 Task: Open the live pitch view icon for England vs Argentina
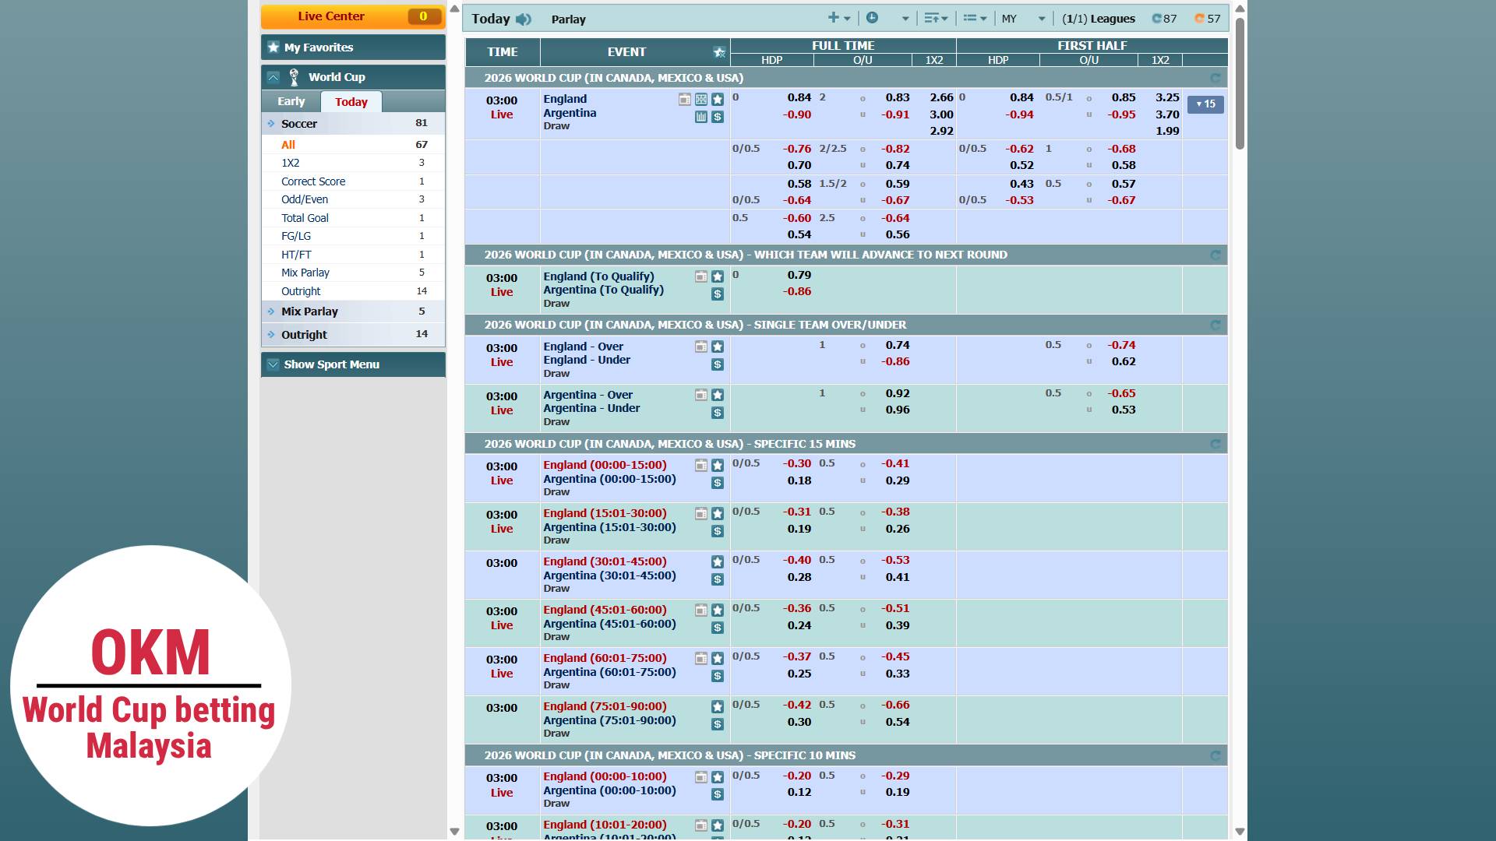(701, 99)
